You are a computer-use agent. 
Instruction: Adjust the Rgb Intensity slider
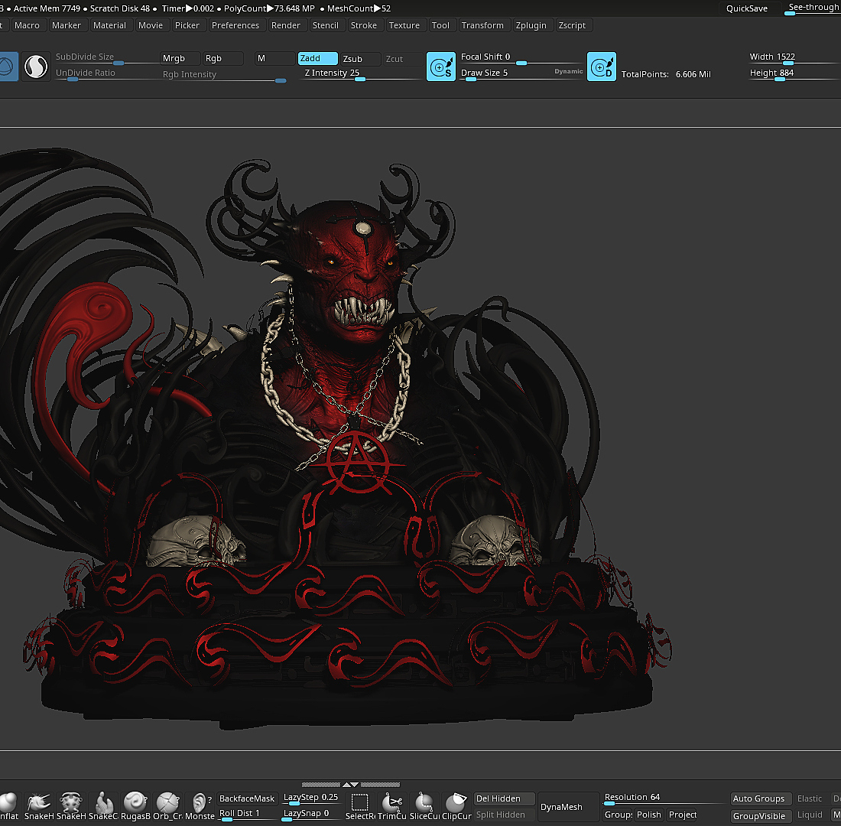tap(223, 76)
